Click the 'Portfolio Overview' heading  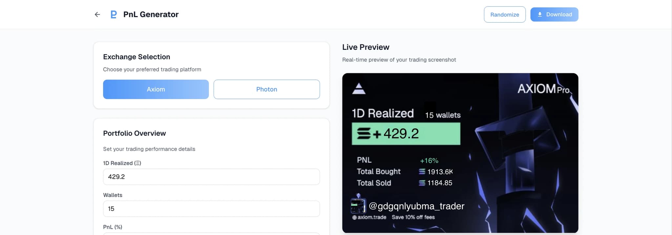click(x=135, y=133)
